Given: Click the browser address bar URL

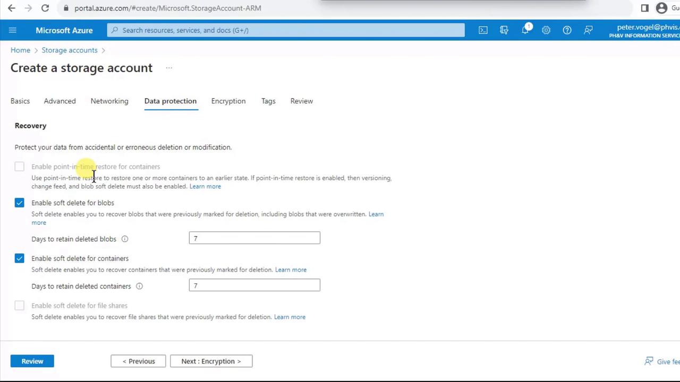Looking at the screenshot, I should (x=168, y=8).
